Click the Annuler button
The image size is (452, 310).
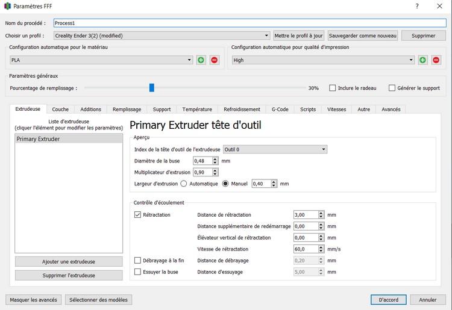click(428, 300)
